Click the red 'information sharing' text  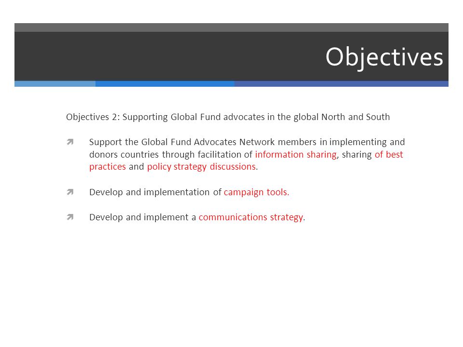(296, 155)
